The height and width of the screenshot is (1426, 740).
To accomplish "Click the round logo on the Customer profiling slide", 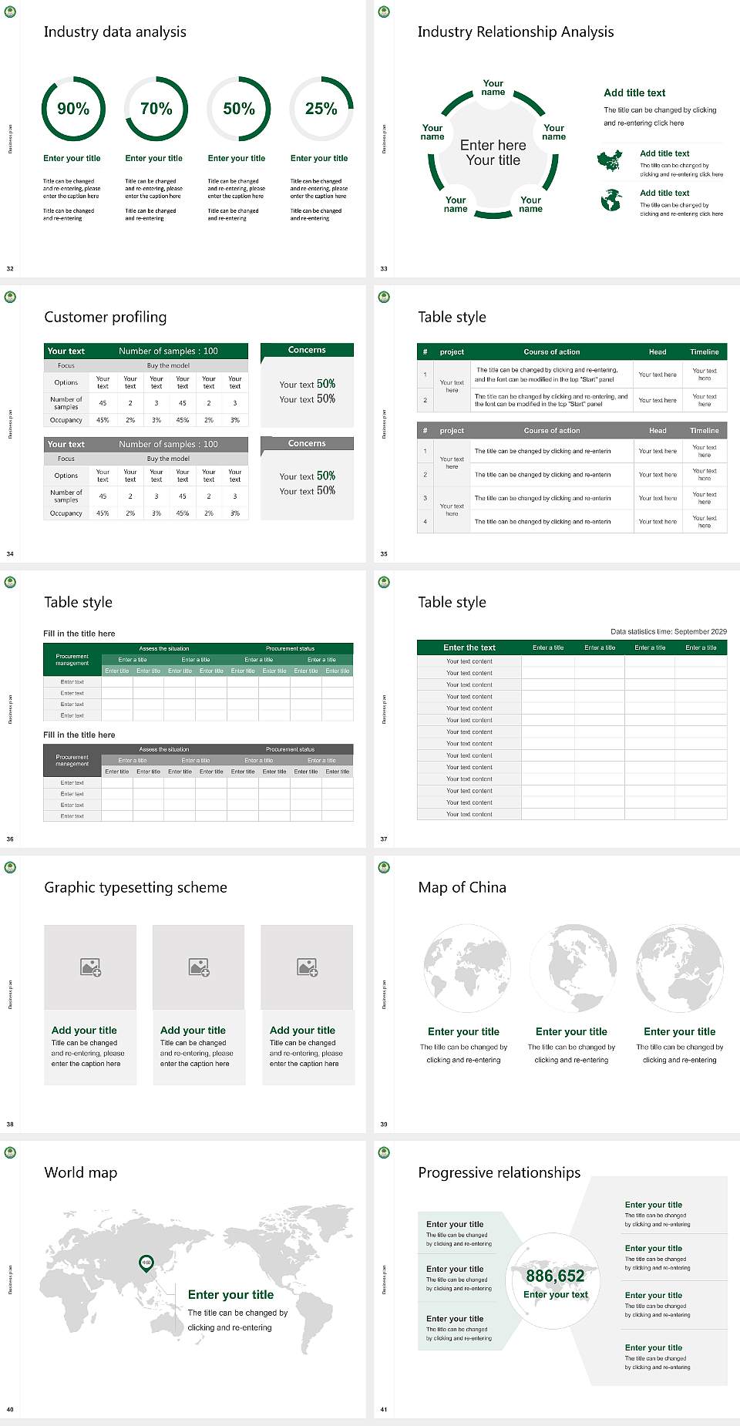I will 10,297.
